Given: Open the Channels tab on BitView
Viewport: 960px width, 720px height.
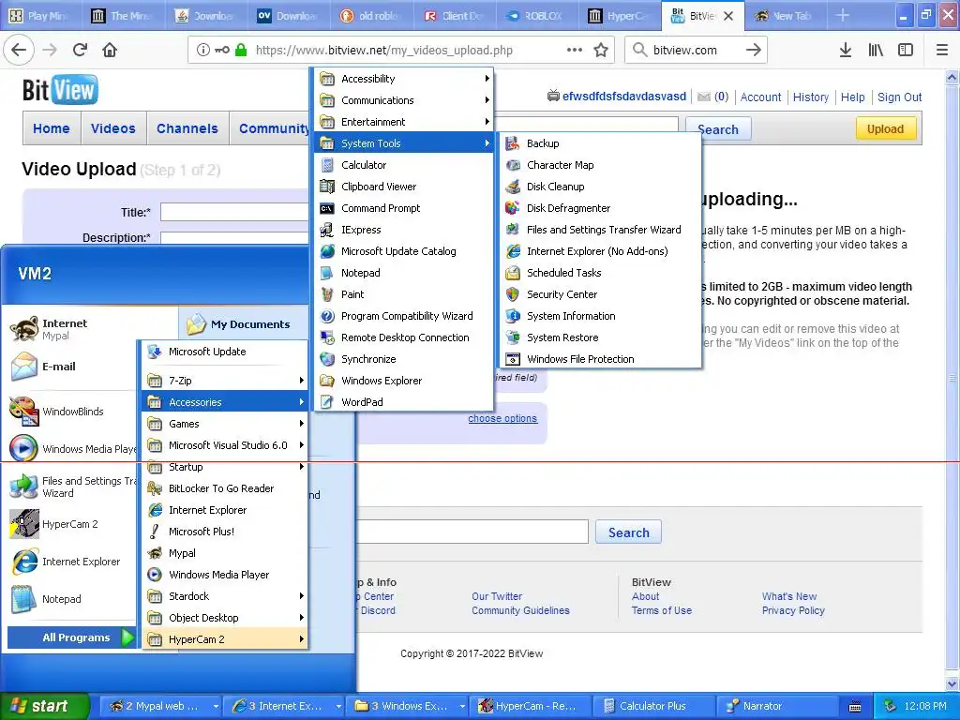Looking at the screenshot, I should pos(187,128).
